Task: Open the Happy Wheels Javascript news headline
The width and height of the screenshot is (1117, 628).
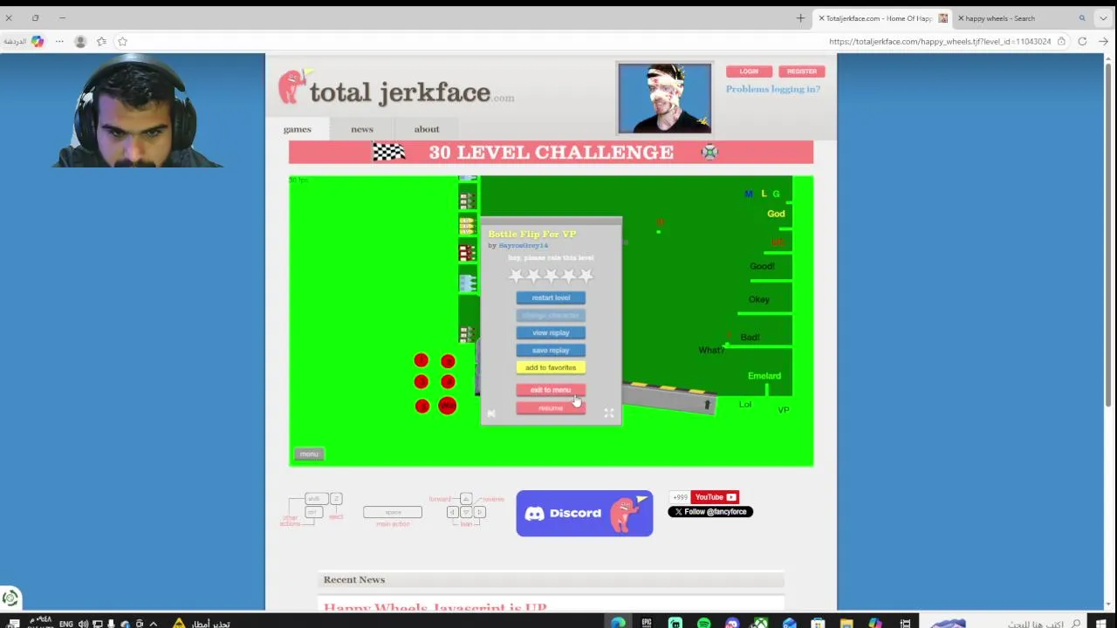Action: (x=435, y=607)
